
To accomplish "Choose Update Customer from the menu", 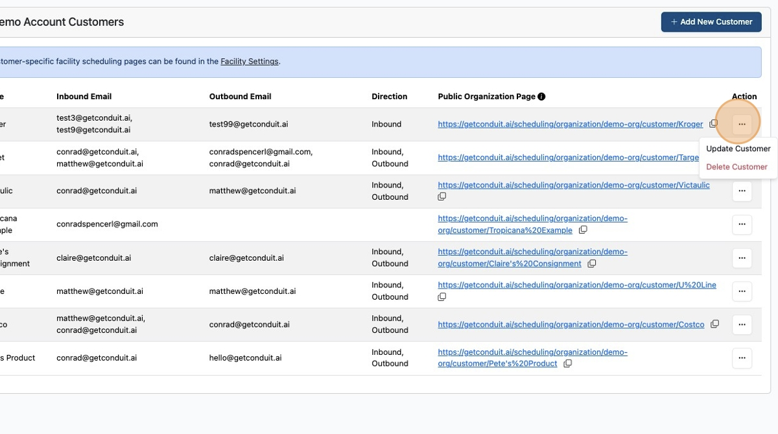I will point(738,149).
